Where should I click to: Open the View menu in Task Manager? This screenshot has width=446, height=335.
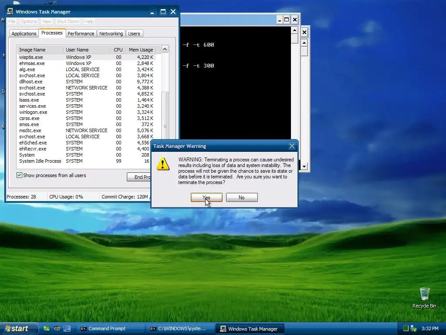pyautogui.click(x=47, y=21)
